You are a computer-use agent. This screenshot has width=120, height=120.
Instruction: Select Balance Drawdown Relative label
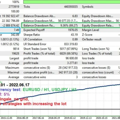[39, 25]
